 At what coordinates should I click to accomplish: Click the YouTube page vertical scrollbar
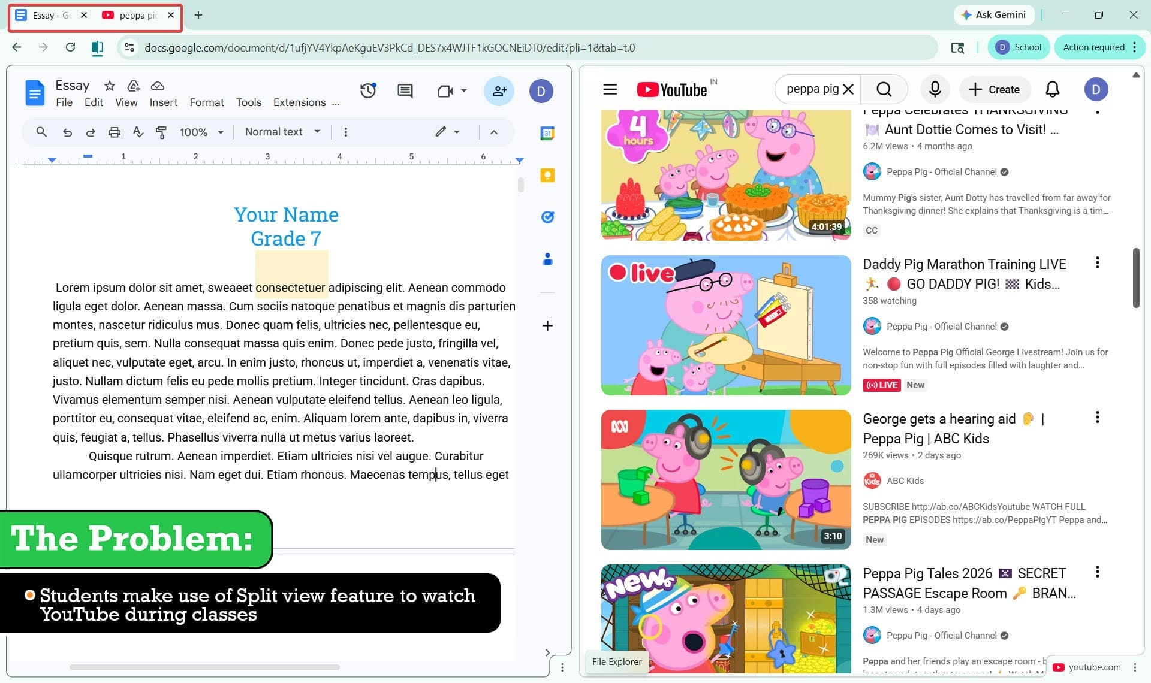coord(1135,277)
